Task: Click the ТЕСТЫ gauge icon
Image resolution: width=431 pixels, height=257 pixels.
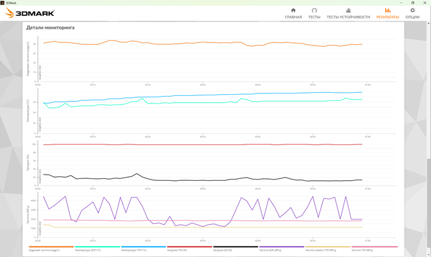Action: (314, 10)
